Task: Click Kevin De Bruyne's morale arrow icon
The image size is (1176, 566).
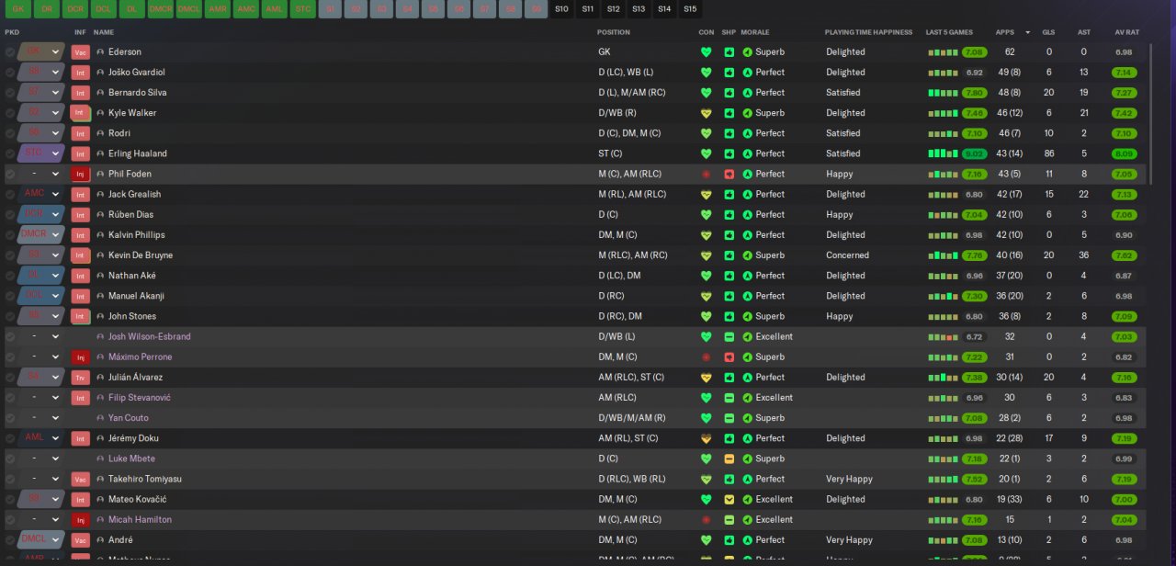Action: (x=748, y=255)
